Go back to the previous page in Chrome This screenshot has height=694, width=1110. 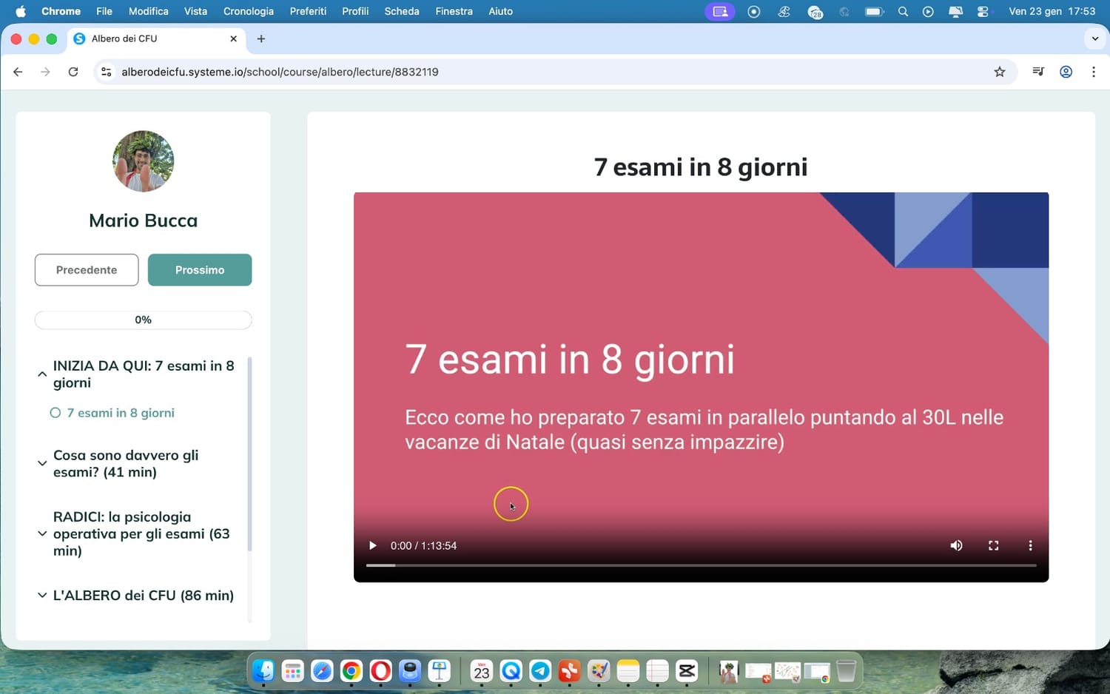tap(18, 72)
